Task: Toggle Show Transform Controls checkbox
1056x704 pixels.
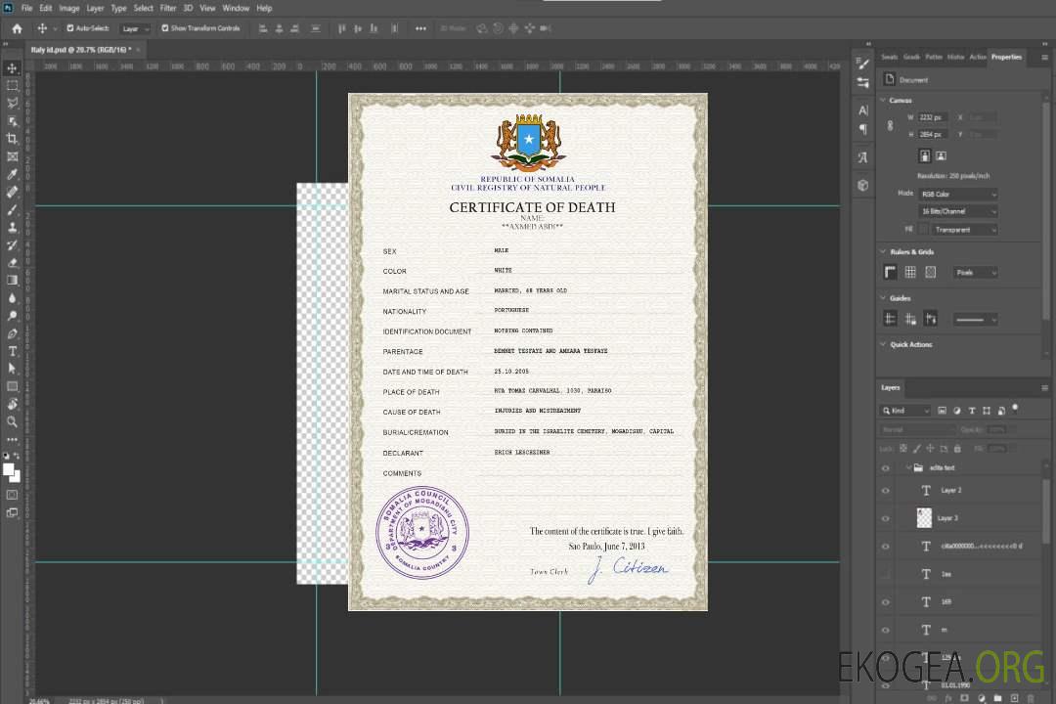Action: pos(165,28)
